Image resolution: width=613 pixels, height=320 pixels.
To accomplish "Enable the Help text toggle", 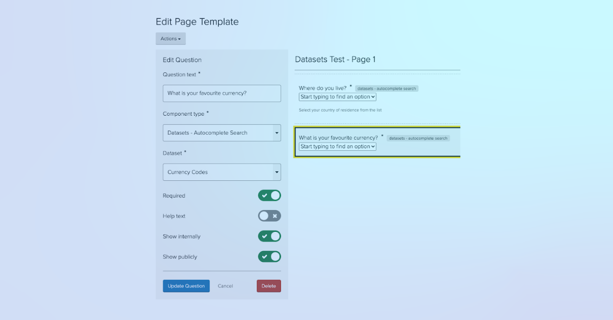I will [x=269, y=216].
